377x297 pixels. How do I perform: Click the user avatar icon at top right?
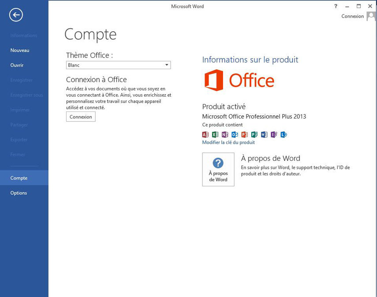click(371, 16)
